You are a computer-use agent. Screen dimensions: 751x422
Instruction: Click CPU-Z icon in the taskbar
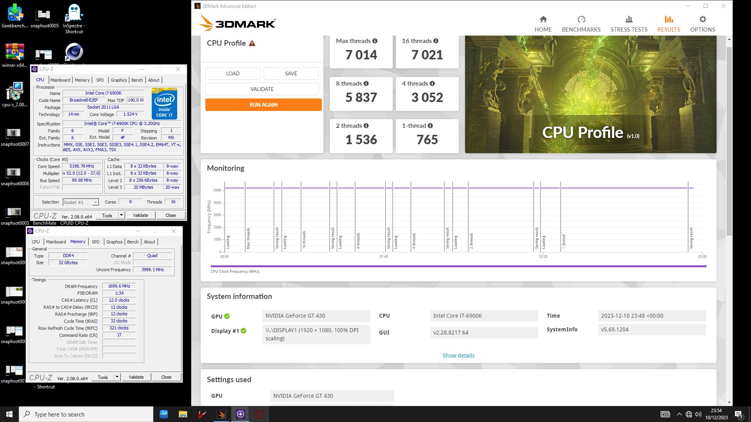tap(241, 414)
